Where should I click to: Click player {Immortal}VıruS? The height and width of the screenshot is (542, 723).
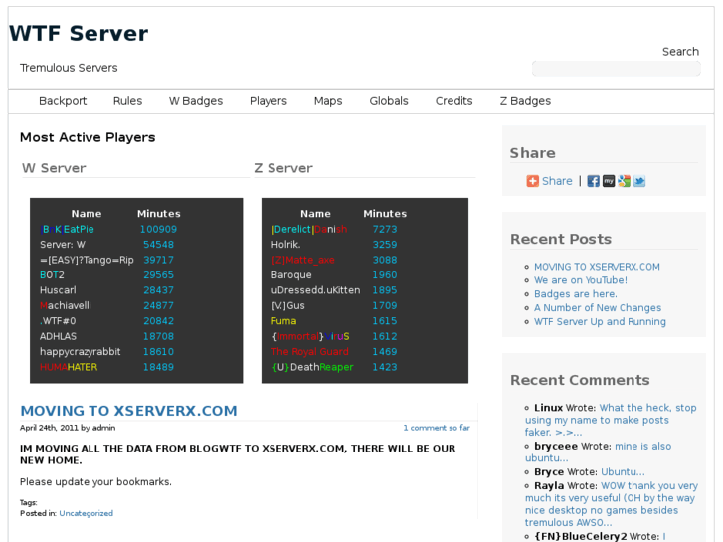pos(310,336)
